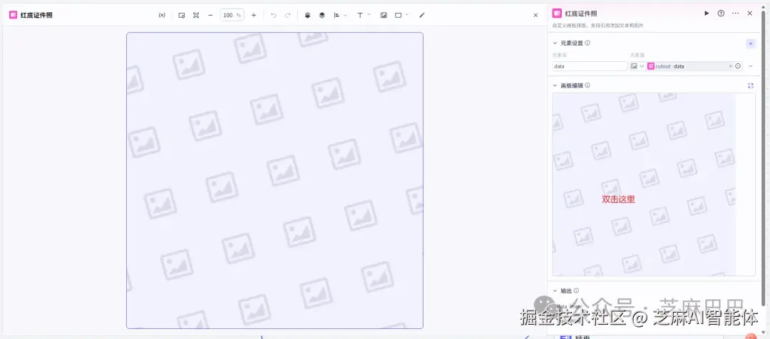
Task: Click info icon next to 画板编辑
Action: point(587,85)
